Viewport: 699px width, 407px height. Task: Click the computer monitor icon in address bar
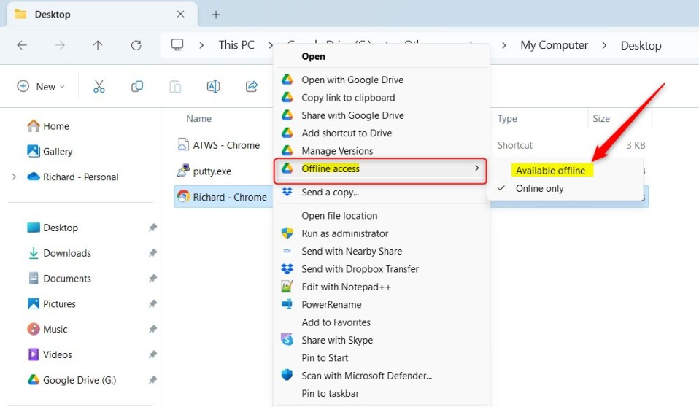coord(177,44)
